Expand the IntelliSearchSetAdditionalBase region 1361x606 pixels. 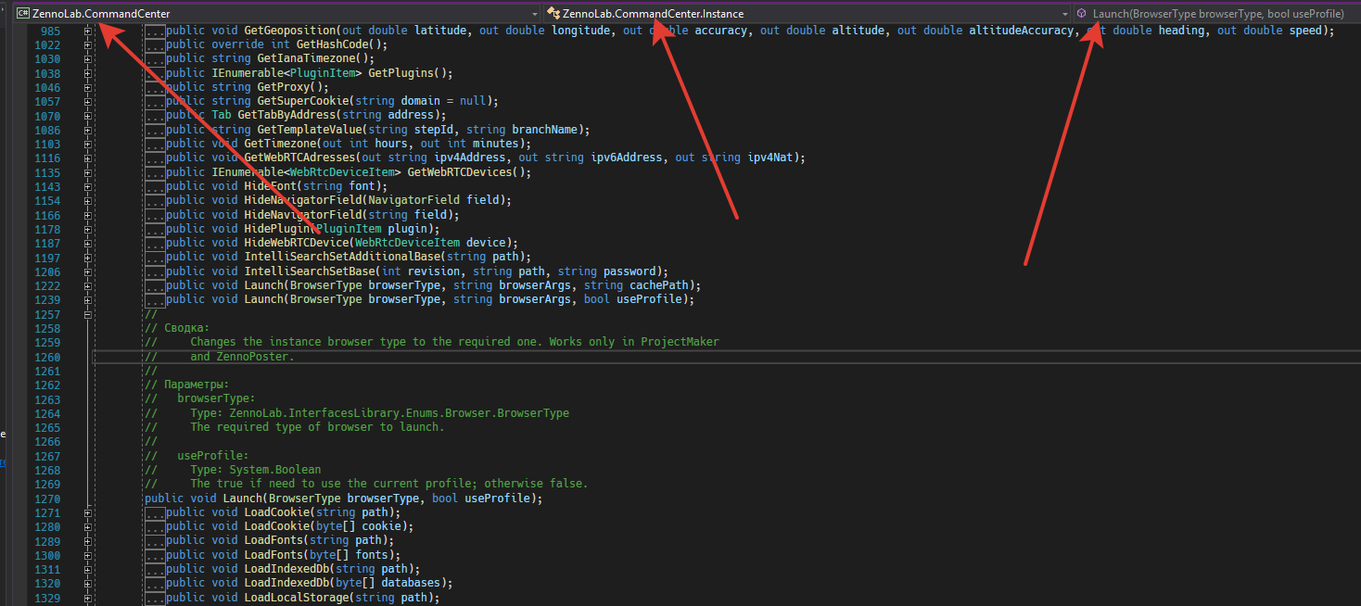point(88,257)
